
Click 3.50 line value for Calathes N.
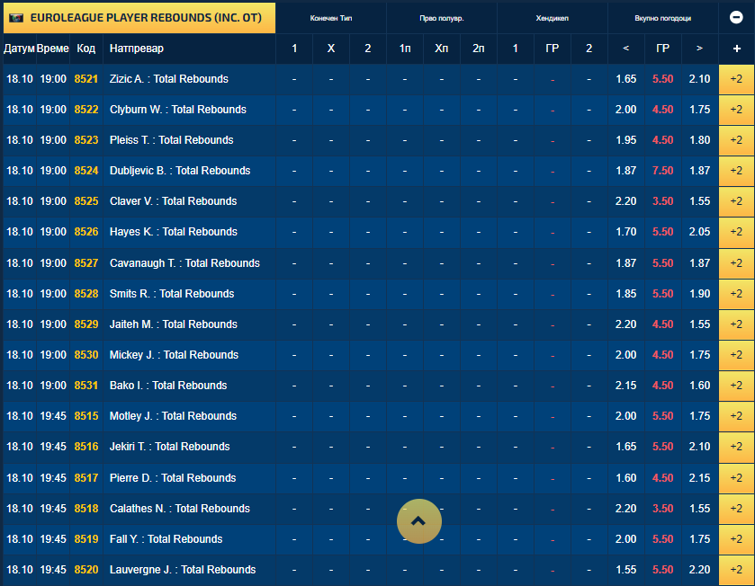(x=662, y=509)
